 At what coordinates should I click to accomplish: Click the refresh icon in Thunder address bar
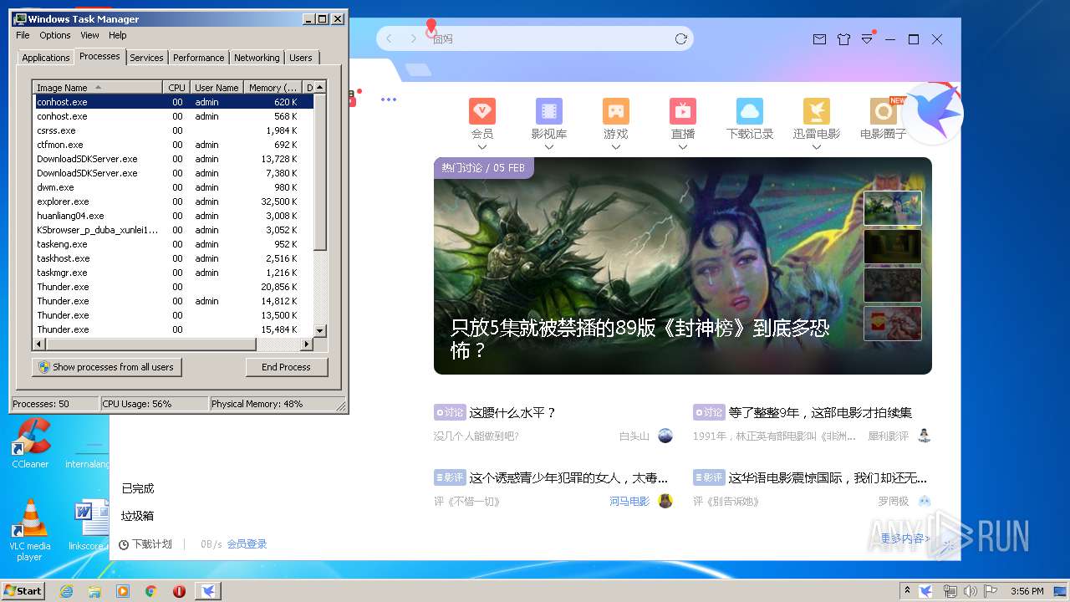pyautogui.click(x=681, y=38)
